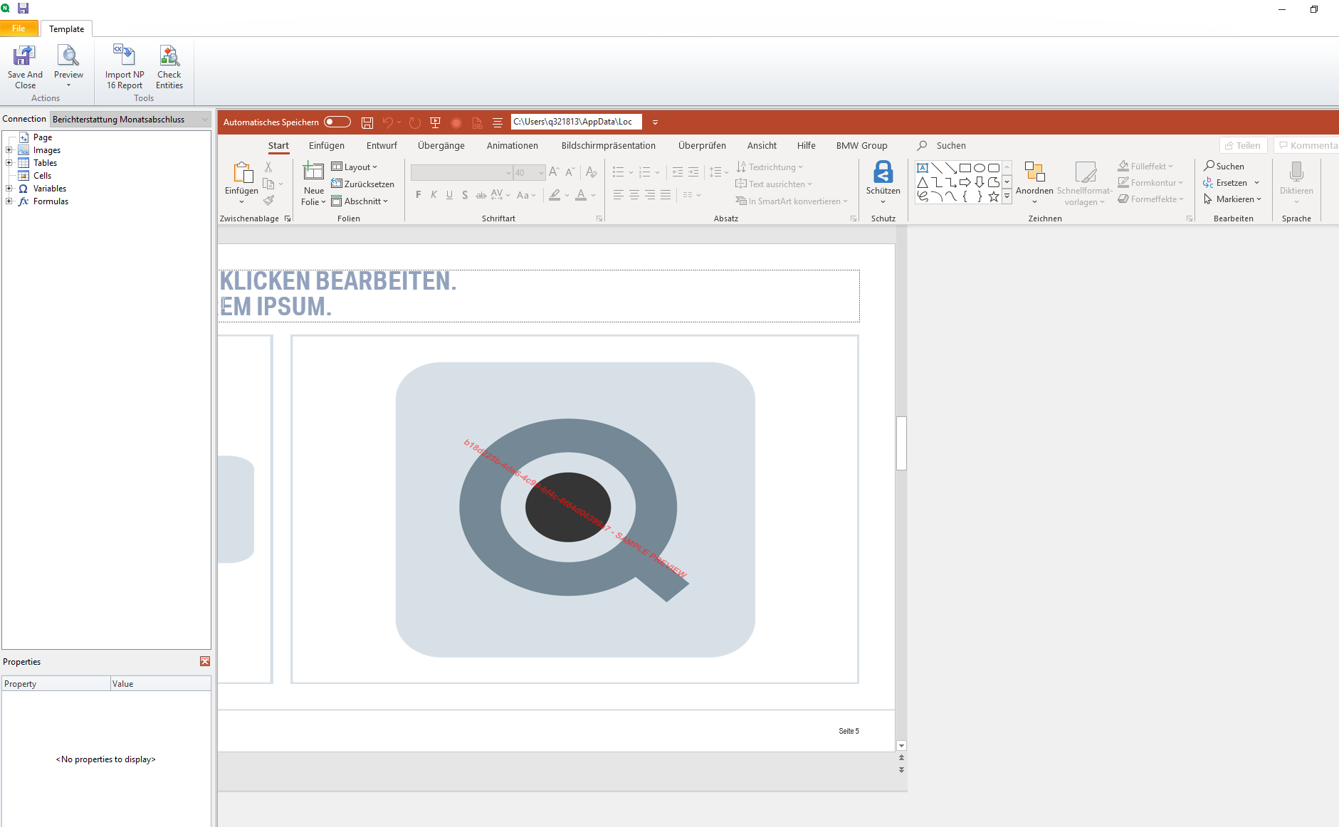Open the Anordnen arrange tool
This screenshot has height=827, width=1339.
[x=1034, y=178]
